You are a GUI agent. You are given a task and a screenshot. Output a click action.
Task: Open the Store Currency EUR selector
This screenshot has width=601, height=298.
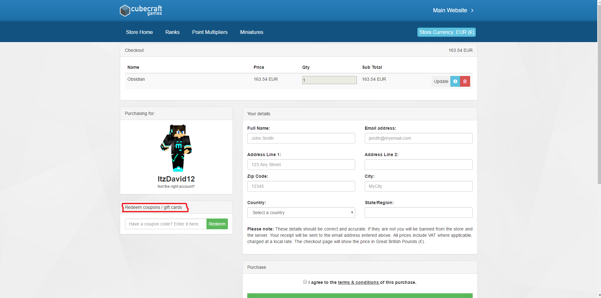446,32
